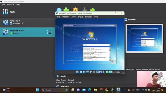Screen dimensions: 166x93
Task: Click the optical disc status icon
Action: tap(81, 72)
